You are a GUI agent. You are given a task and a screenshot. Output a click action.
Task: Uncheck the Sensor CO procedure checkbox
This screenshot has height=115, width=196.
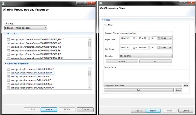tap(8, 43)
